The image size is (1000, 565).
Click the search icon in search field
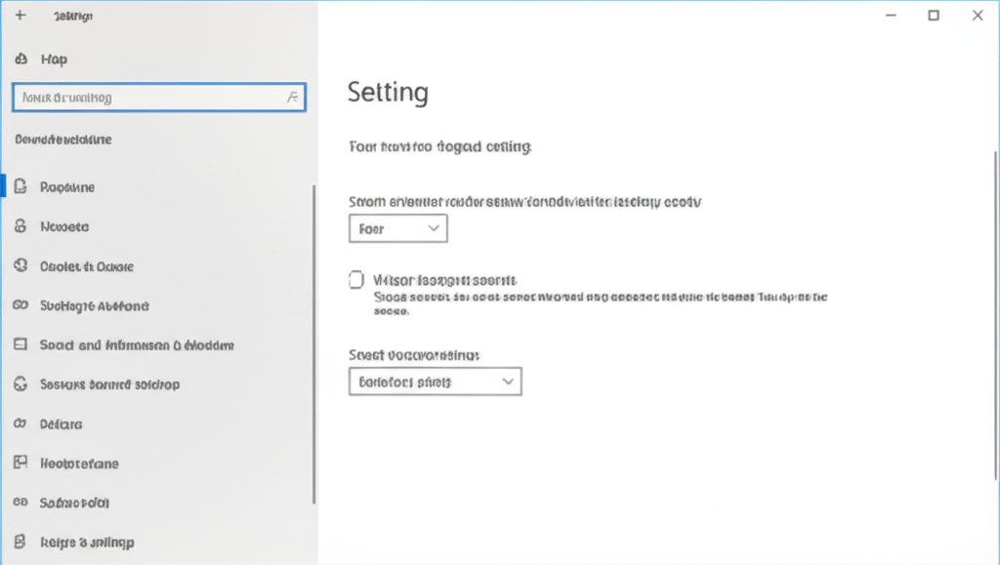pyautogui.click(x=292, y=97)
